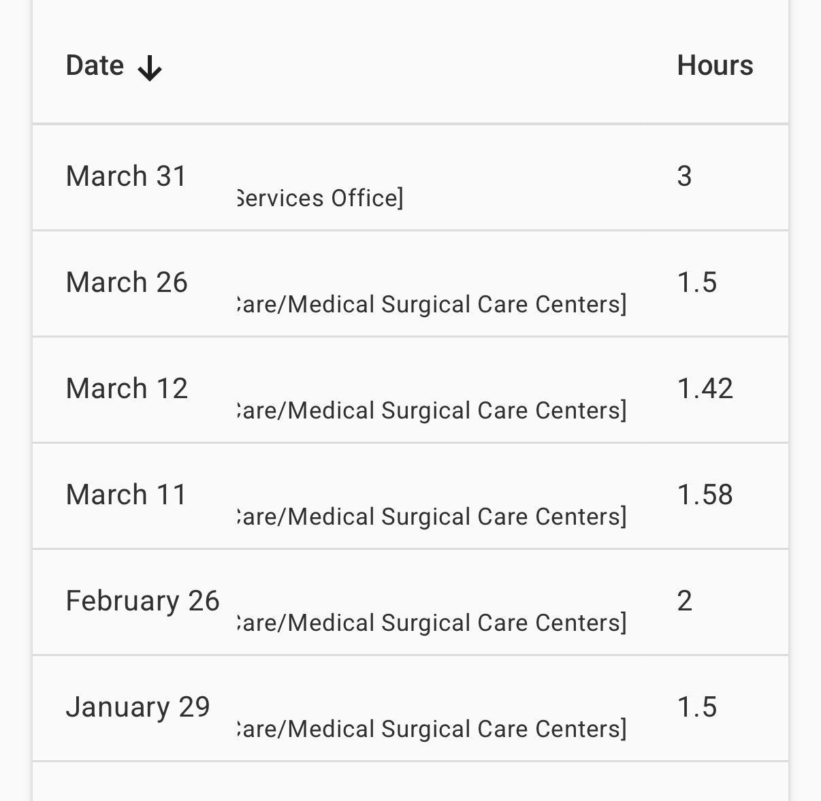821x801 pixels.
Task: Select the March 31 date cell
Action: tap(127, 176)
